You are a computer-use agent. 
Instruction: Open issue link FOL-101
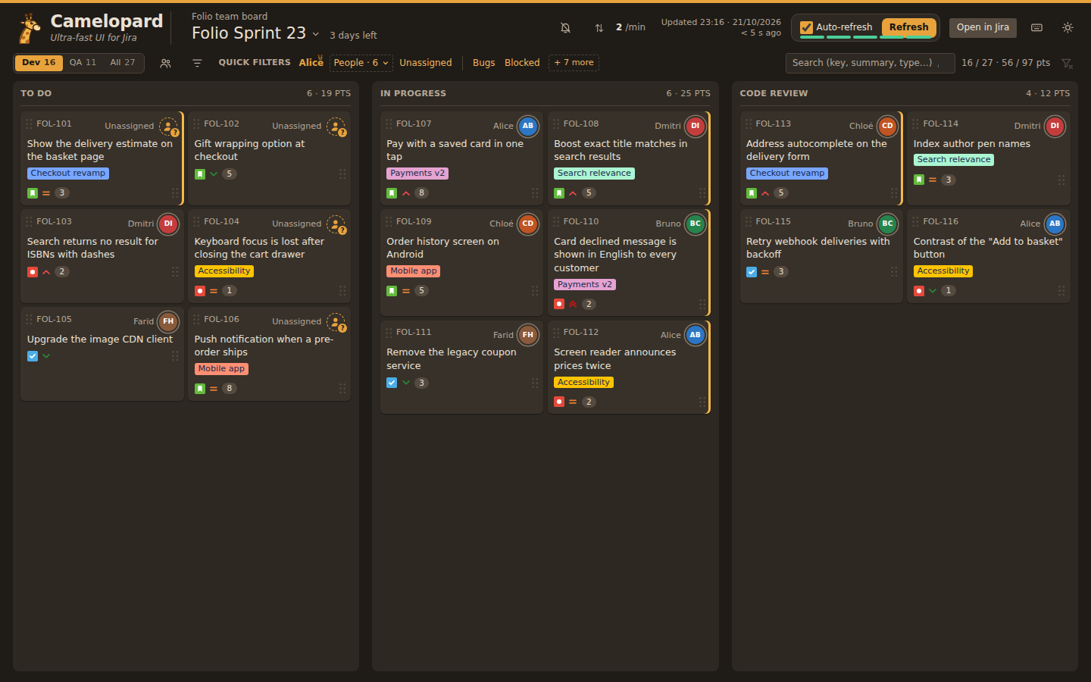pos(55,124)
